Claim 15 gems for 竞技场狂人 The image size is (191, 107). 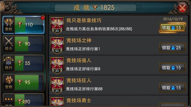coord(172,88)
